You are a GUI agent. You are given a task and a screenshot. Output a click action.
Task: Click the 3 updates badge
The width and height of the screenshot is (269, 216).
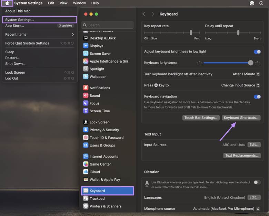(x=66, y=26)
